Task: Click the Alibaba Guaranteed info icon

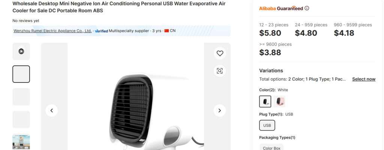Action: pyautogui.click(x=307, y=8)
